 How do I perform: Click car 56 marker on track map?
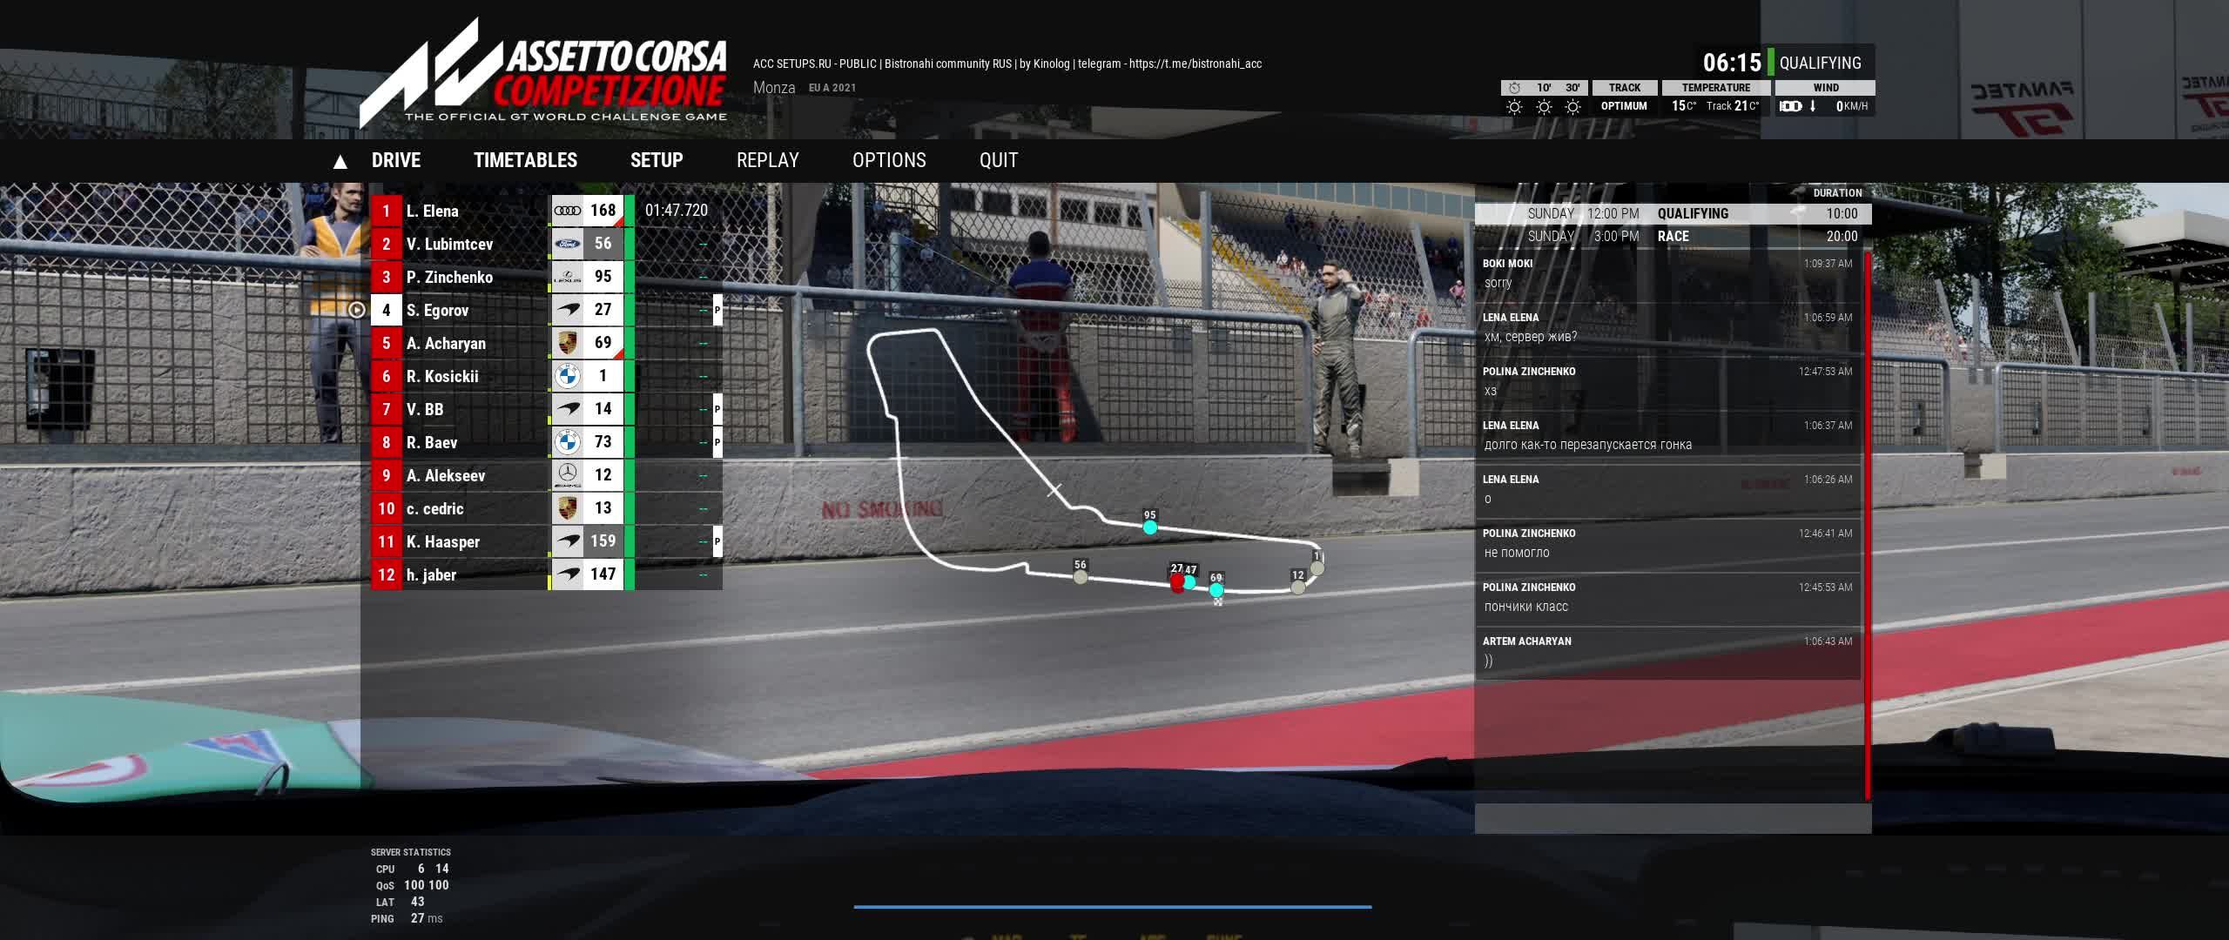[1081, 577]
